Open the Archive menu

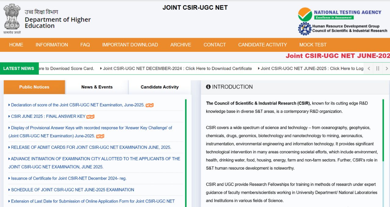click(181, 45)
